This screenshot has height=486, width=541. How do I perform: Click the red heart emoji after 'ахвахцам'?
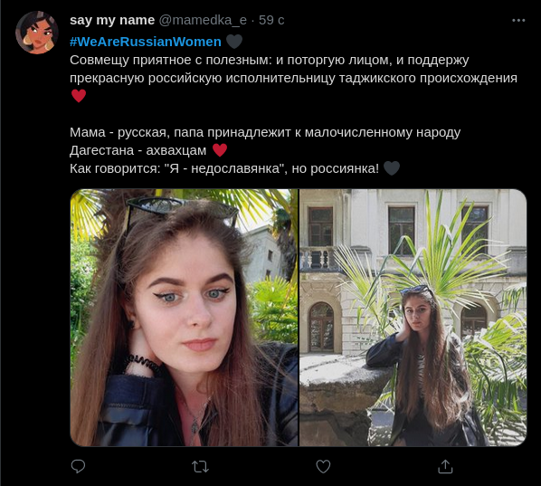[x=220, y=150]
